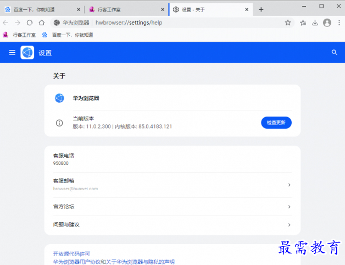Click the version info circle icon
Image resolution: width=345 pixels, height=265 pixels.
[x=59, y=123]
